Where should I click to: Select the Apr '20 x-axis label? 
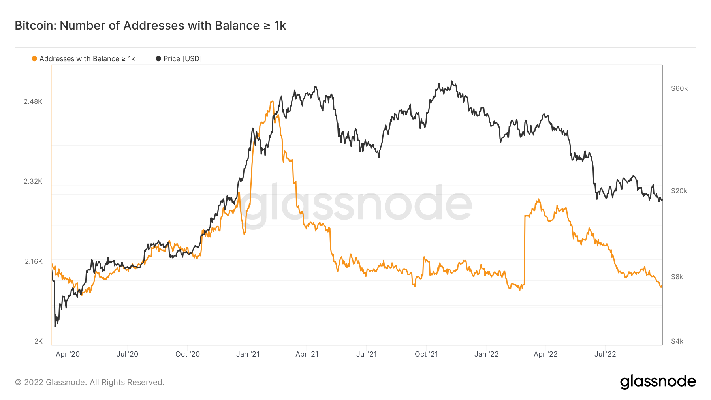point(68,354)
